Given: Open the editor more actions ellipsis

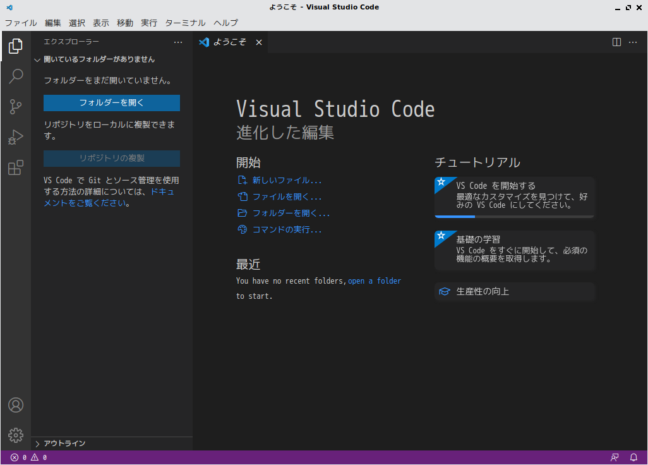Looking at the screenshot, I should [x=633, y=42].
